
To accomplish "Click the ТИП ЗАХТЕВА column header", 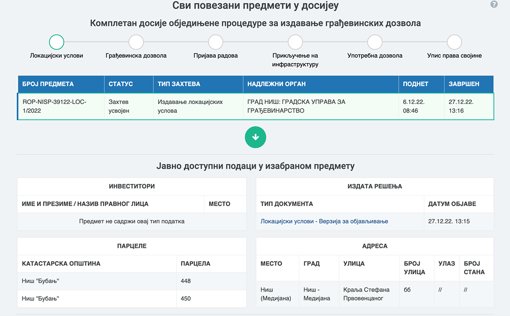I will click(x=179, y=84).
